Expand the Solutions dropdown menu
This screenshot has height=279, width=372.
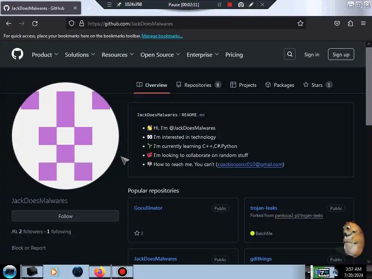coord(80,55)
